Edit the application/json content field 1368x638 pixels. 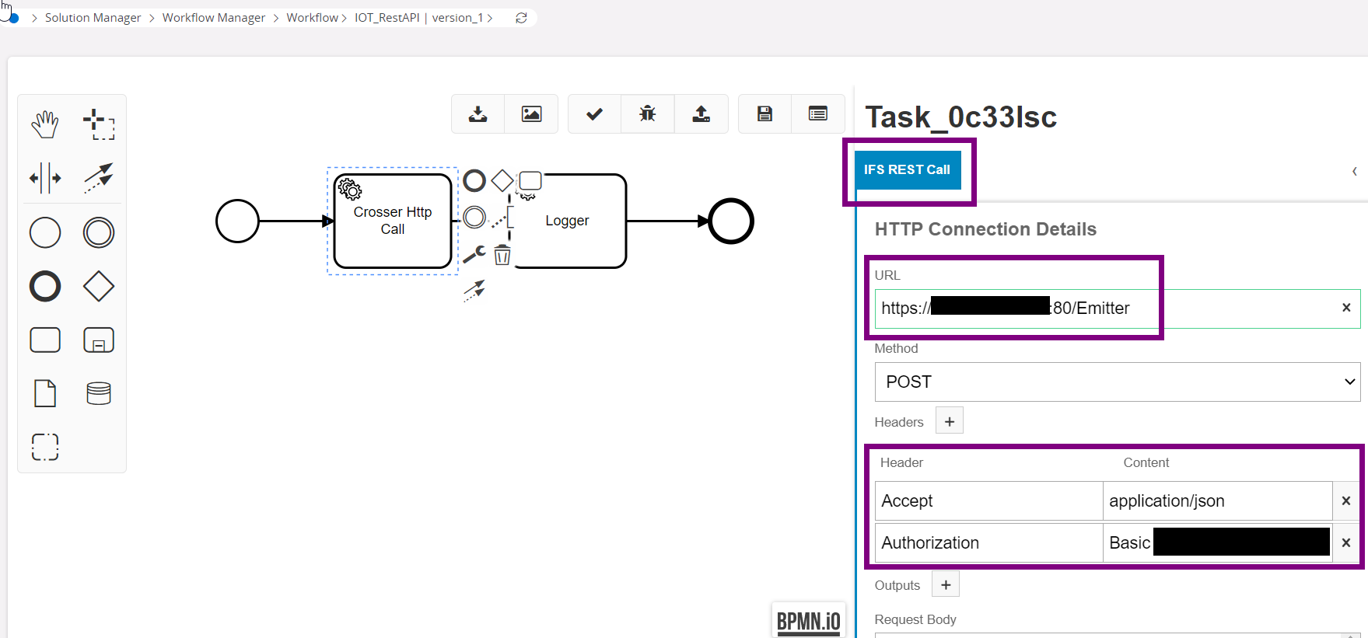pos(1218,501)
